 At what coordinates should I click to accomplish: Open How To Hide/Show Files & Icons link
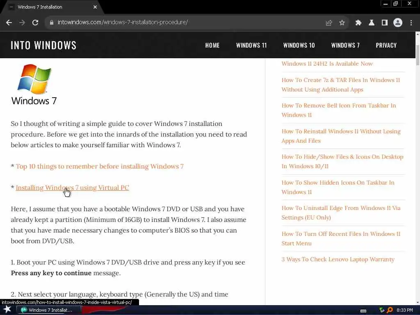(x=342, y=162)
